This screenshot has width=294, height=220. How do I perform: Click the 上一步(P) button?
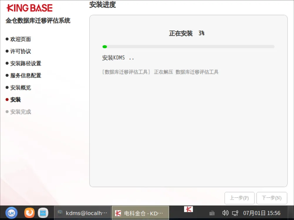(x=239, y=198)
